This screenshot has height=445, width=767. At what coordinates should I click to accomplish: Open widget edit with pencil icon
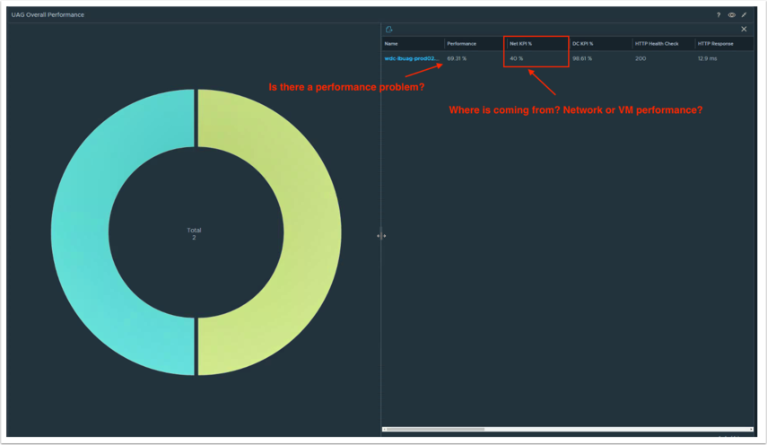point(744,15)
